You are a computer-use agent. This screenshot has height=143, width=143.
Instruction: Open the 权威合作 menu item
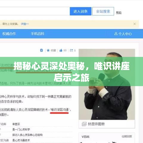(x=9, y=34)
